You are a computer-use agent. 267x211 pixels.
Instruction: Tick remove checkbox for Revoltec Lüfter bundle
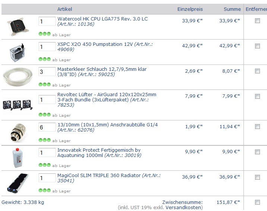[257, 96]
